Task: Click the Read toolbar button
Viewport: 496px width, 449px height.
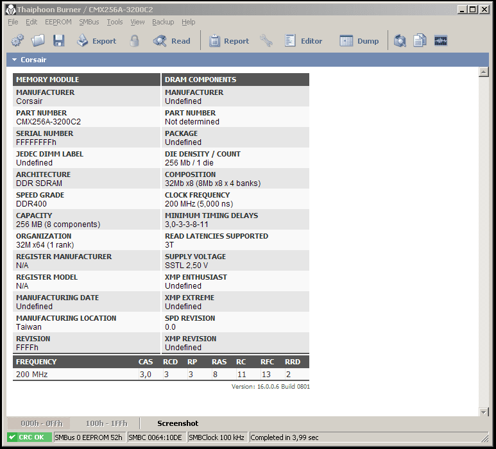Action: 172,41
